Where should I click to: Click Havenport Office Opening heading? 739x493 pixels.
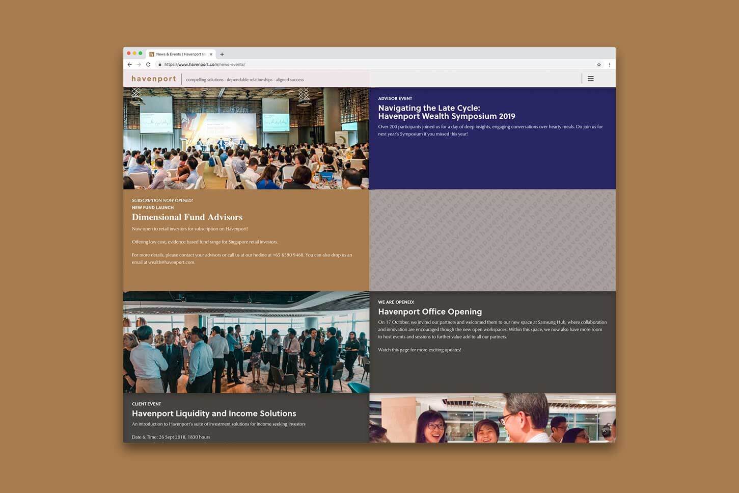click(x=430, y=312)
